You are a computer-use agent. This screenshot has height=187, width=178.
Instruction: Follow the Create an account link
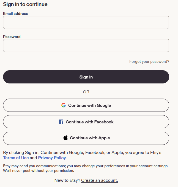[x=100, y=180]
